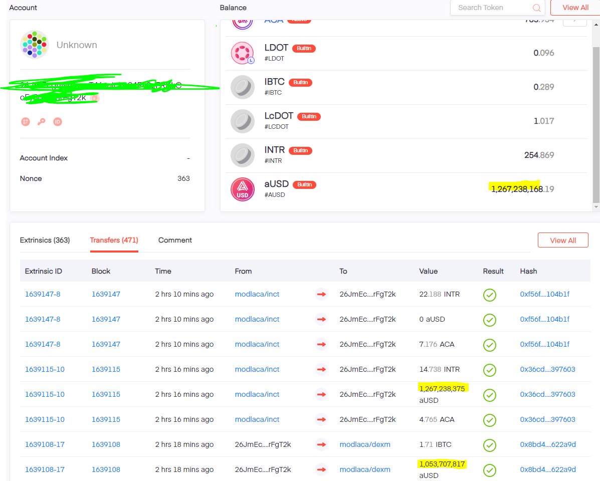Click the balance list vertical scrollbar

click(x=596, y=124)
